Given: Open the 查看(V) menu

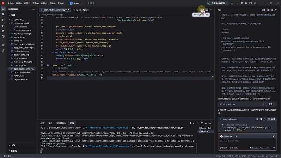Looking at the screenshot, I should point(35,3).
